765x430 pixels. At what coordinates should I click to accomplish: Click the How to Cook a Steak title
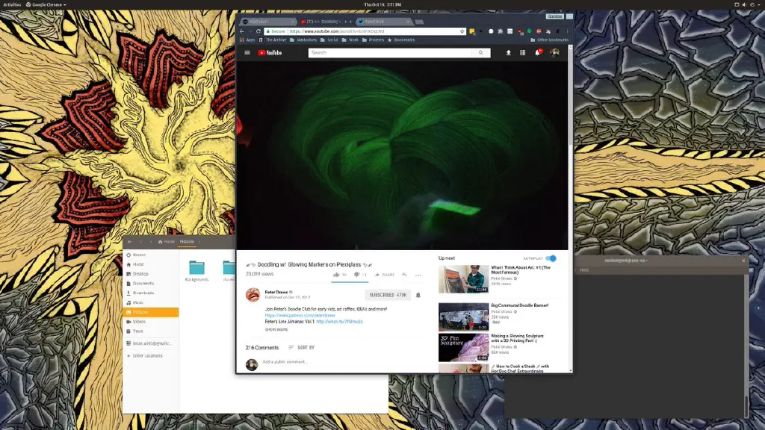click(x=520, y=369)
